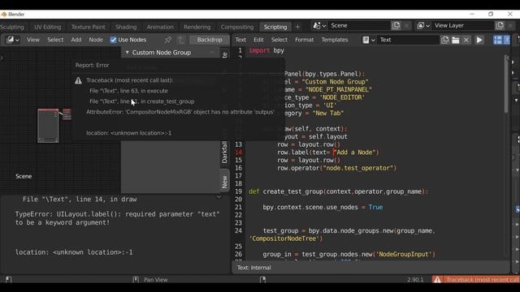Click the remove View Layer X icon
Screen dimensions: 520x292
click(511, 25)
